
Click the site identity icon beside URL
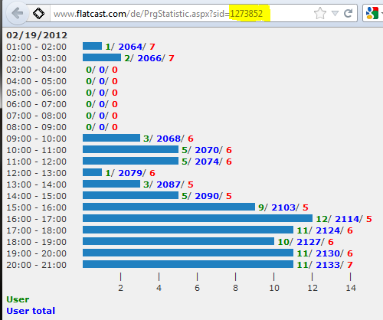click(x=38, y=13)
